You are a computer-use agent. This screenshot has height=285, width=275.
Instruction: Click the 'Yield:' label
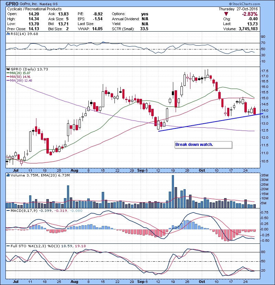click(x=116, y=24)
